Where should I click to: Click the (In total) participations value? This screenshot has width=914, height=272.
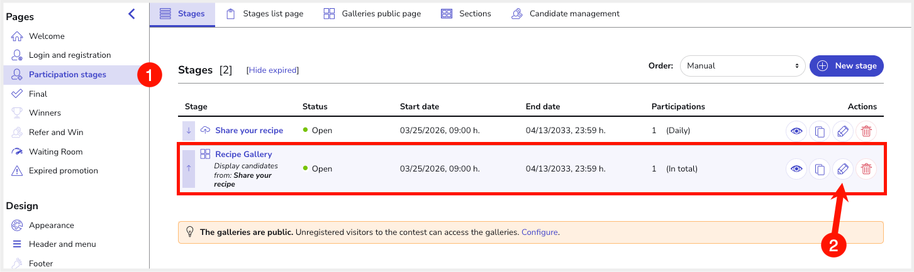point(682,169)
